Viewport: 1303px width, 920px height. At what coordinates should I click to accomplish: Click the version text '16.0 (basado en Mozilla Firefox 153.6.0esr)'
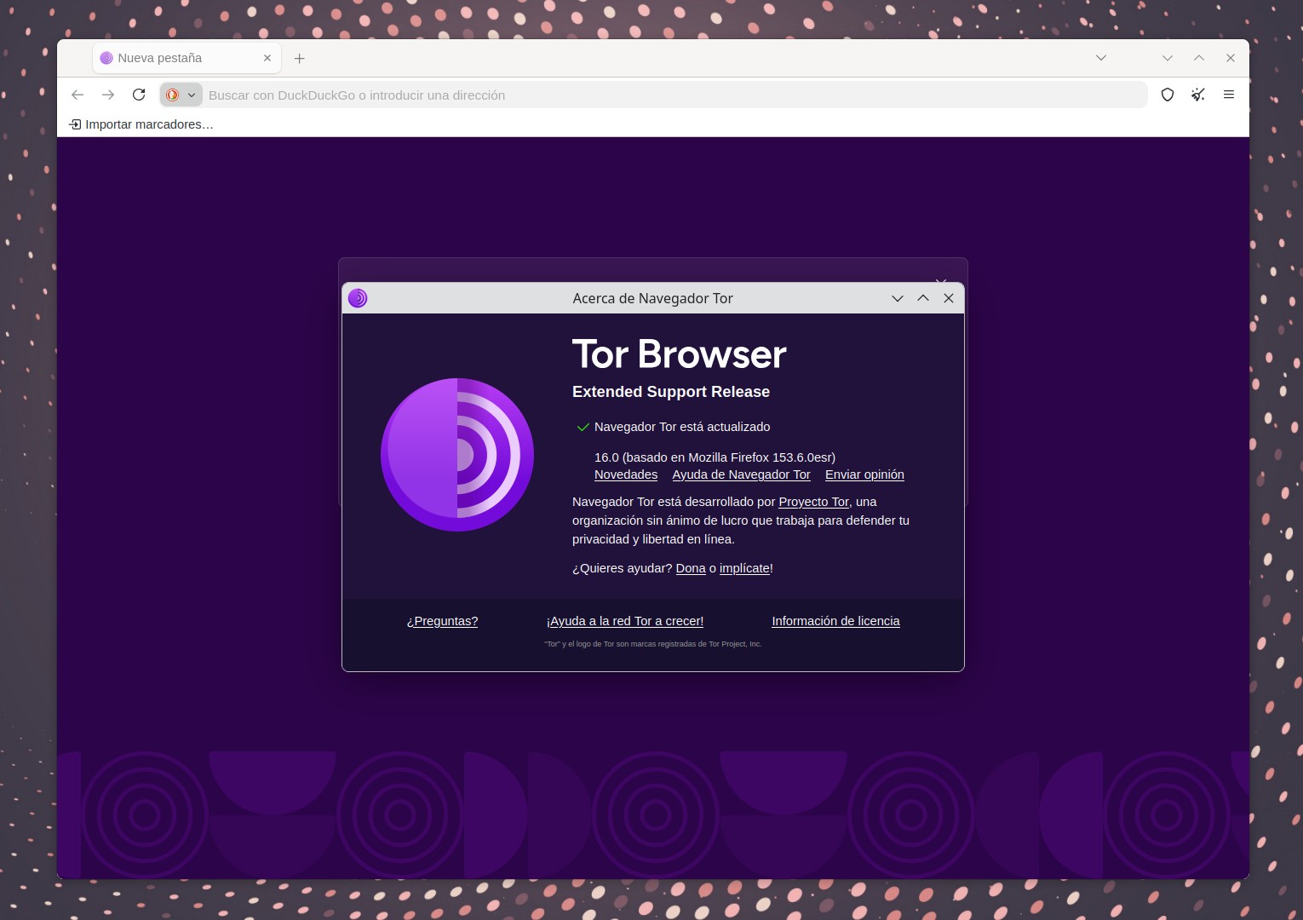pyautogui.click(x=715, y=457)
